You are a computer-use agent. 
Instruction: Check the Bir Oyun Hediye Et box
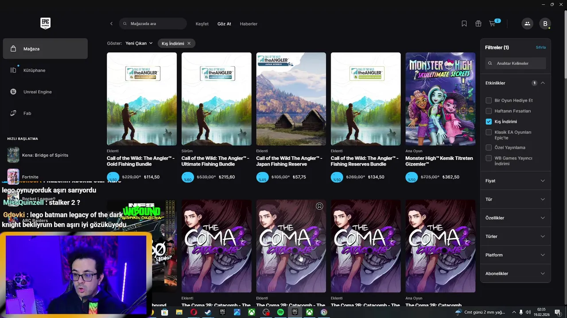pyautogui.click(x=489, y=100)
